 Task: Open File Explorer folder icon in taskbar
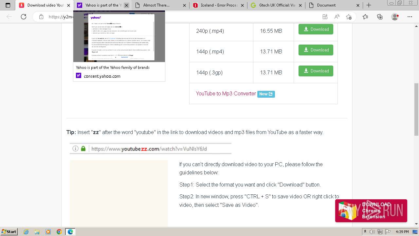(x=37, y=232)
